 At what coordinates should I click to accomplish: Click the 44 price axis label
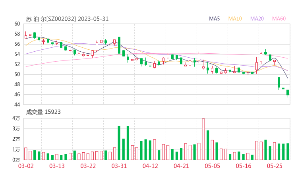[17, 104]
